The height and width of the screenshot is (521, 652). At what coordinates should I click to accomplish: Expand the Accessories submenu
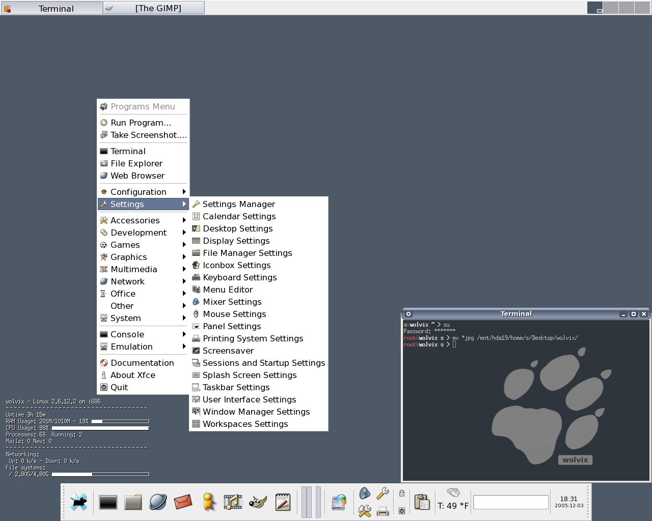point(143,220)
